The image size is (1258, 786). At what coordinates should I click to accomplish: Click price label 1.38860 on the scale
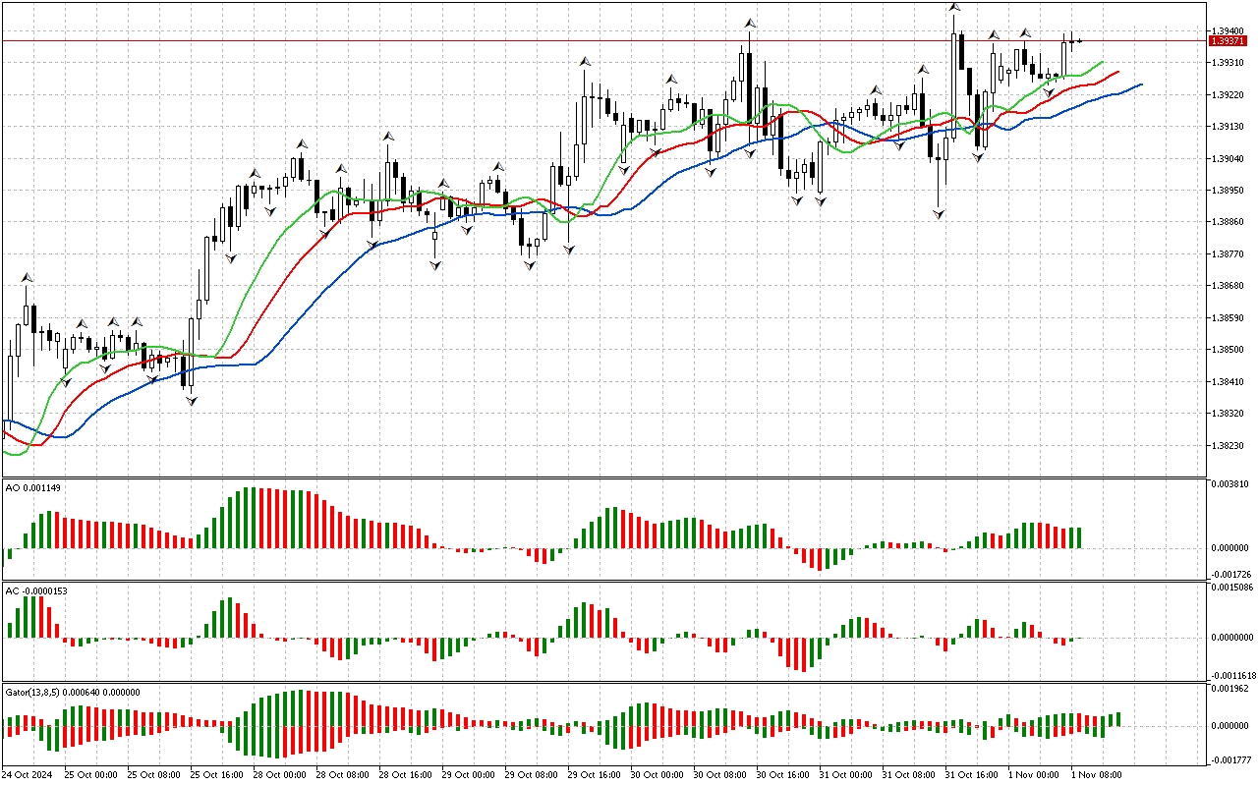point(1229,222)
